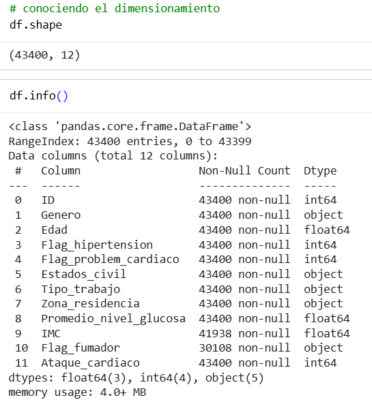The width and height of the screenshot is (372, 402).
Task: Click the memory usage line
Action: [x=77, y=392]
